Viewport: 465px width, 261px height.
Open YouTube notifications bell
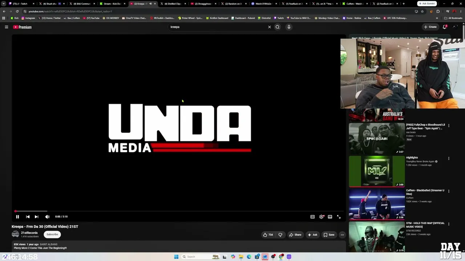[x=445, y=27]
